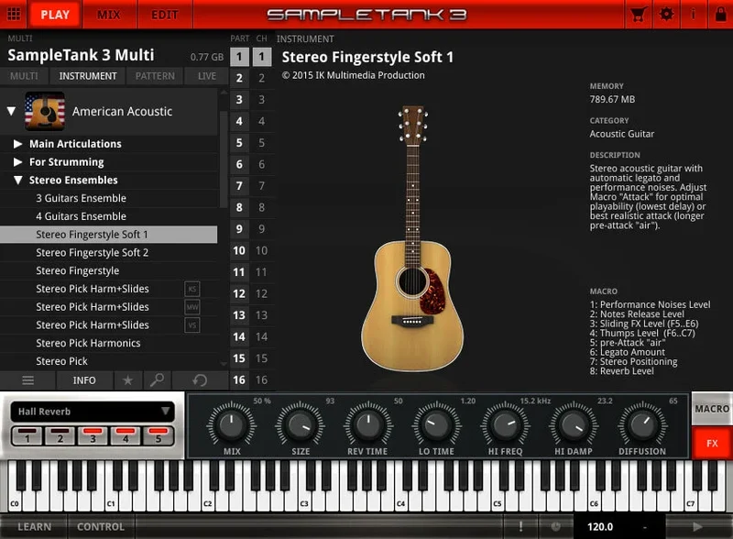Click the KS badge on Stereo Pick Harm+Slides

[192, 289]
